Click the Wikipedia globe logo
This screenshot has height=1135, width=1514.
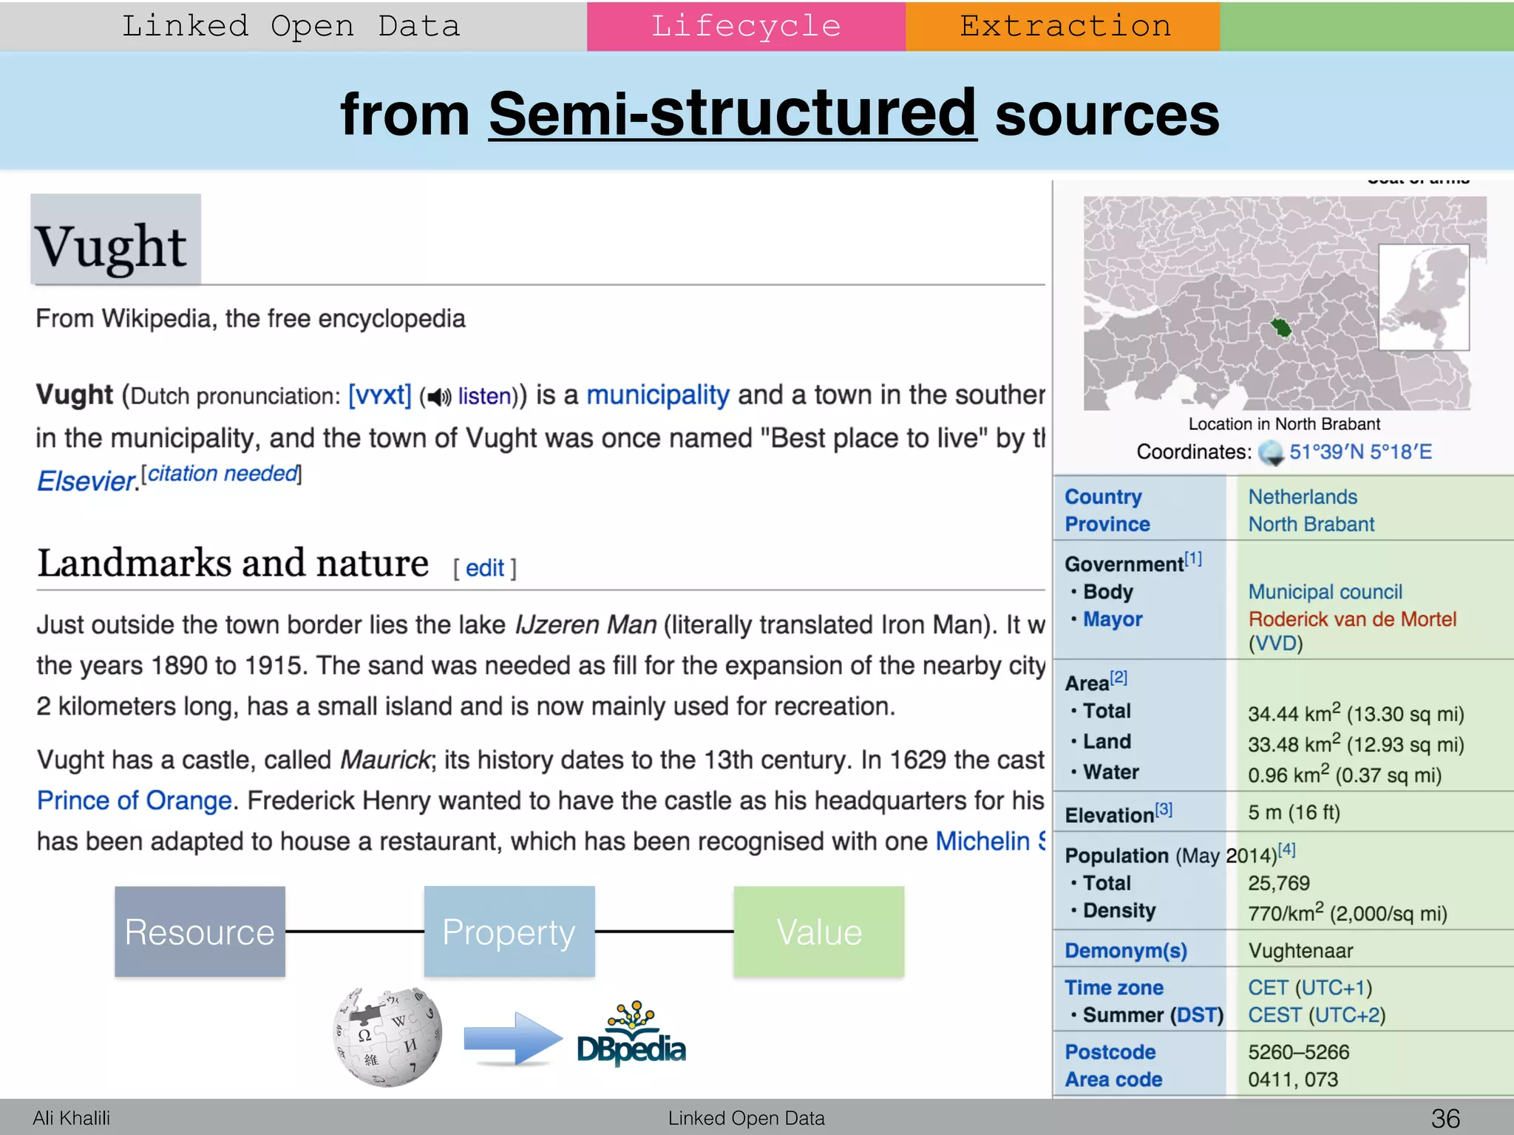[x=387, y=1037]
